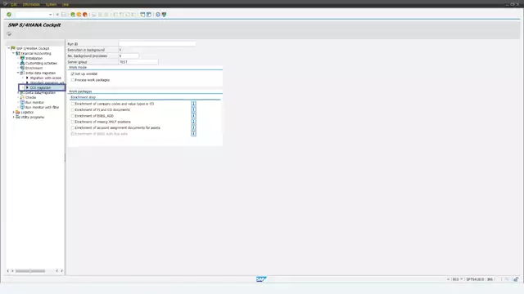Screen dimensions: 524x294
Task: Open Run monitor with filter item
Action: coord(42,107)
